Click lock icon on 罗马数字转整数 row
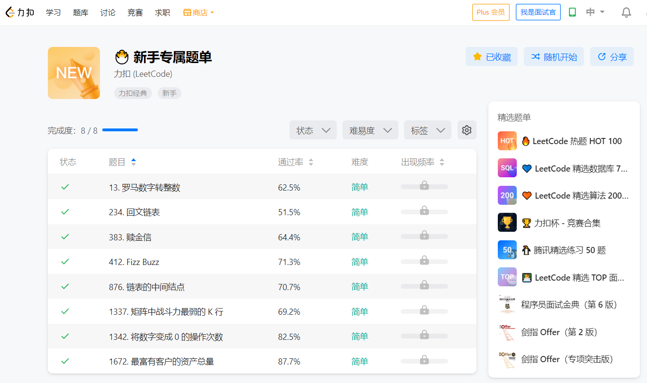The width and height of the screenshot is (647, 383). 424,186
